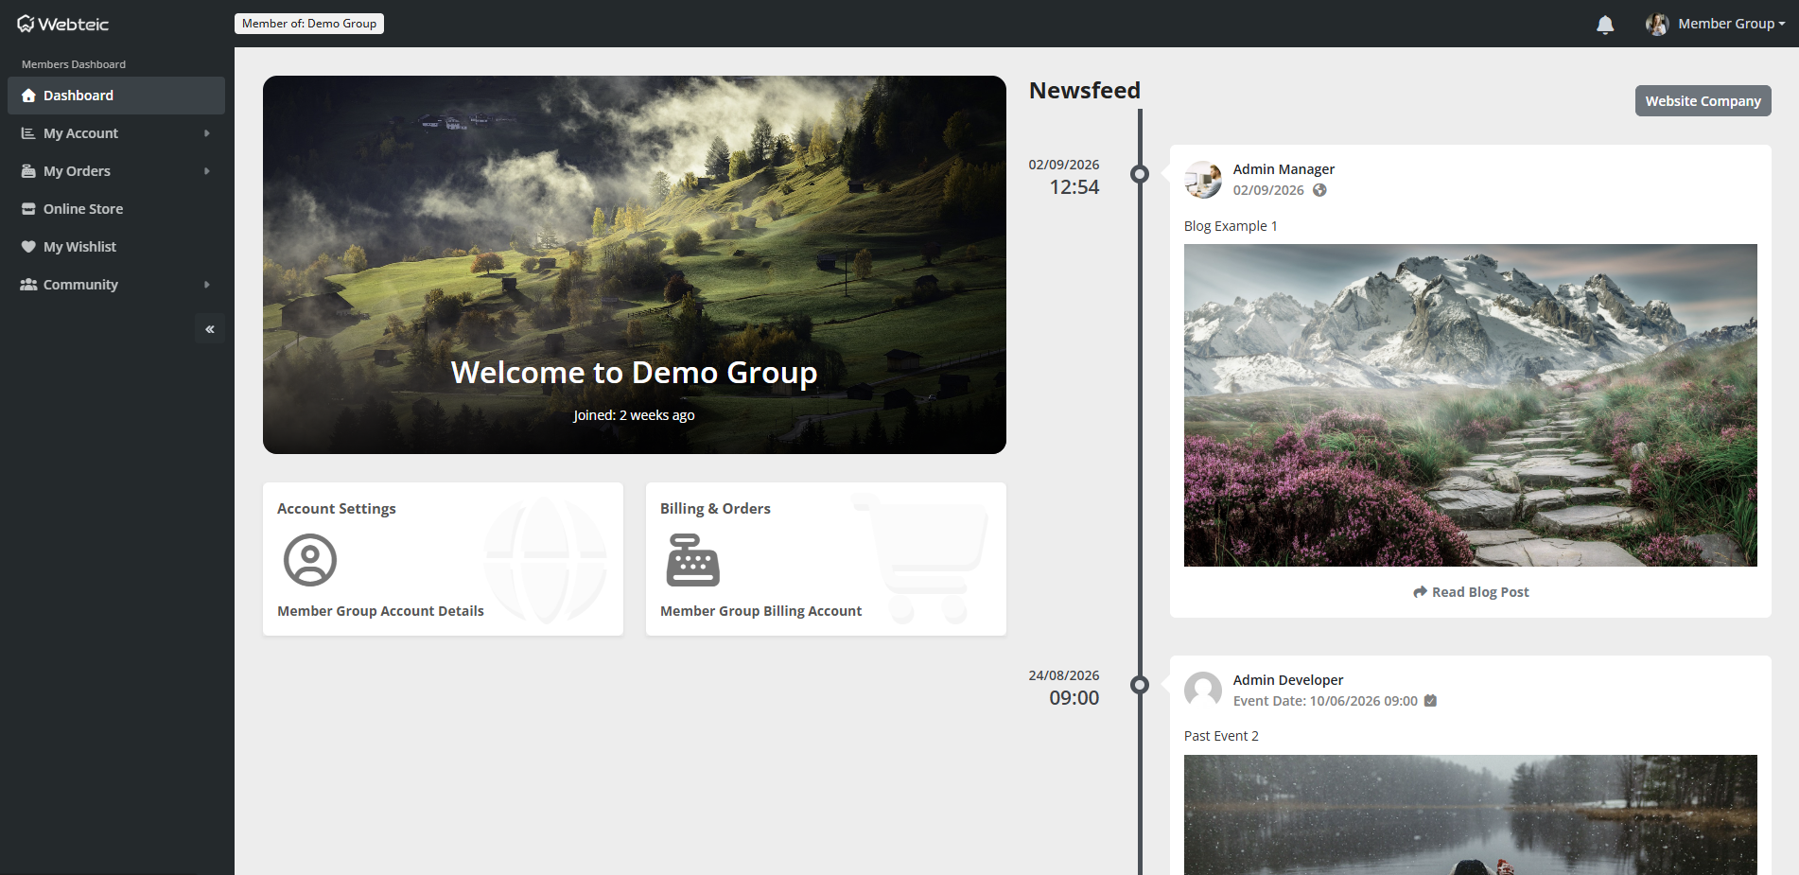The height and width of the screenshot is (875, 1799).
Task: Expand the Community submenu arrow
Action: click(207, 285)
